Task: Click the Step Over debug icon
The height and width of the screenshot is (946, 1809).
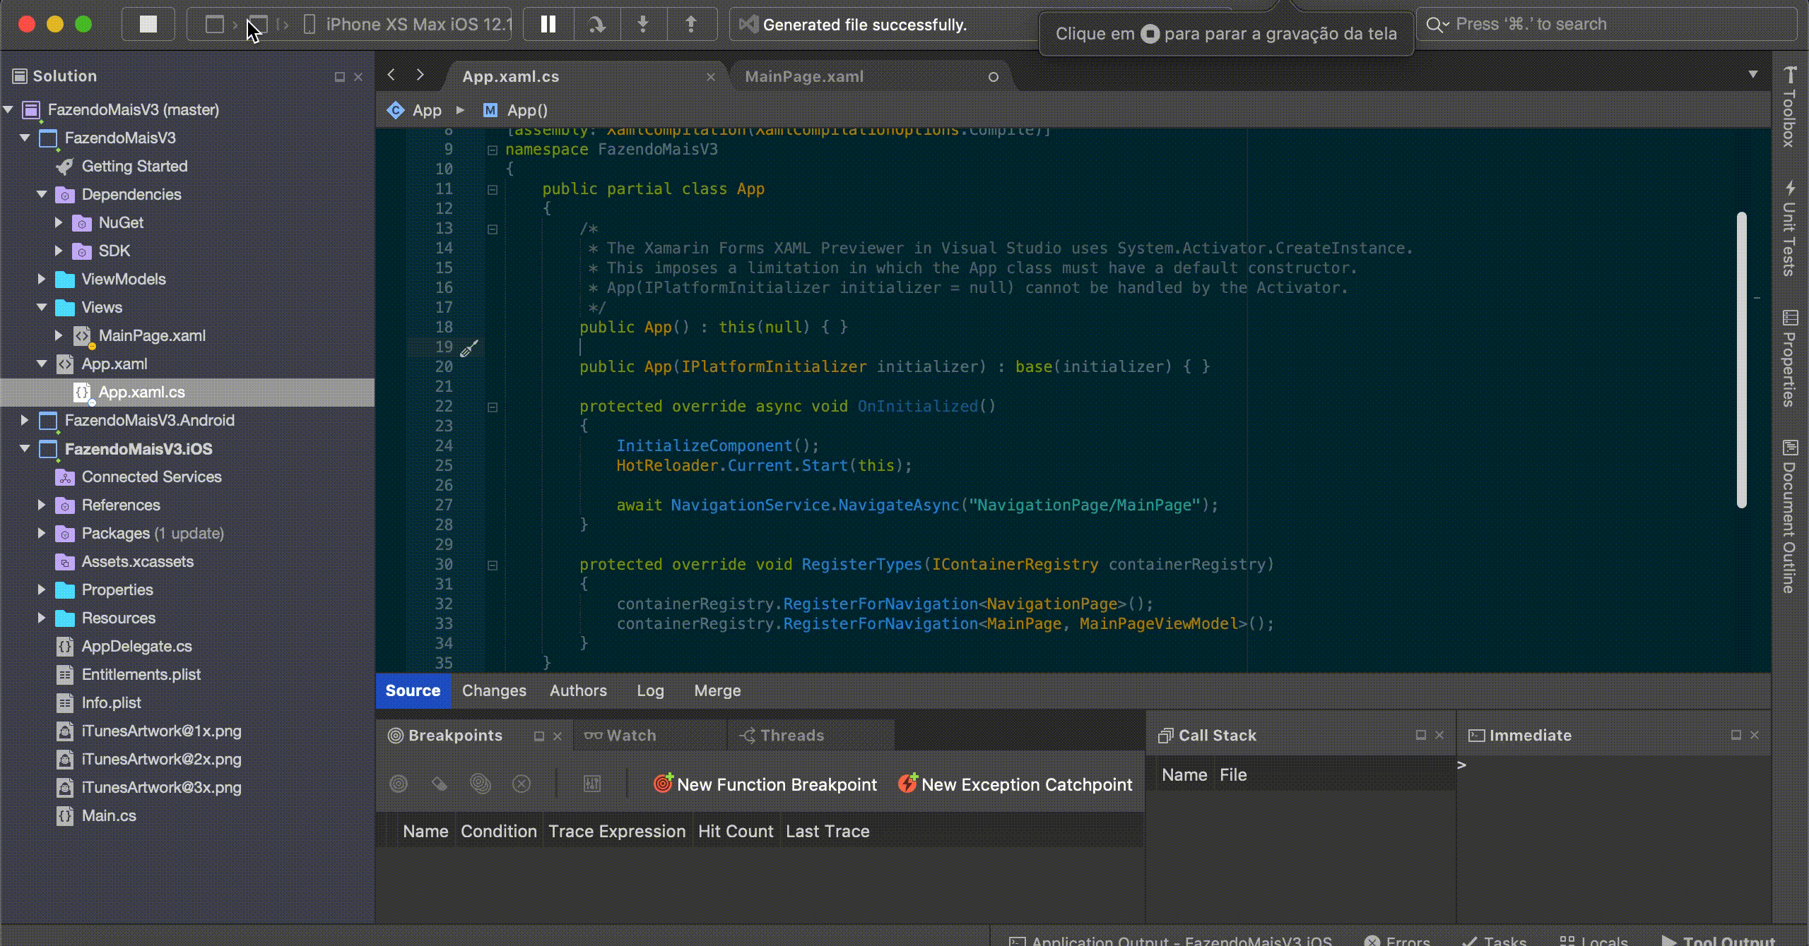Action: click(597, 25)
